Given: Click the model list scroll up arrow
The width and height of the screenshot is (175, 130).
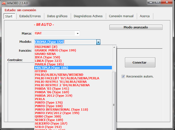Looking at the screenshot, I should [114, 47].
